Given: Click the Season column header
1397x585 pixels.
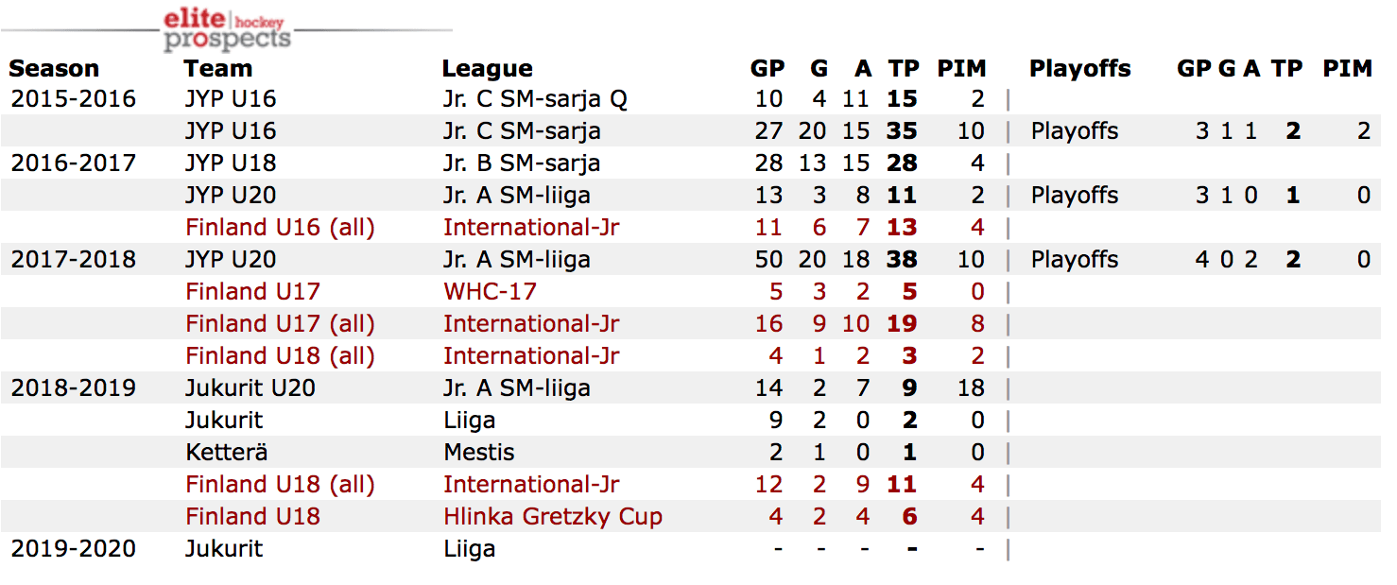Looking at the screenshot, I should [x=54, y=69].
